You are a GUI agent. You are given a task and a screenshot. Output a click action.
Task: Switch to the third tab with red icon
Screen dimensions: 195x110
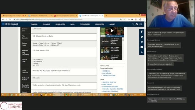click(65, 16)
